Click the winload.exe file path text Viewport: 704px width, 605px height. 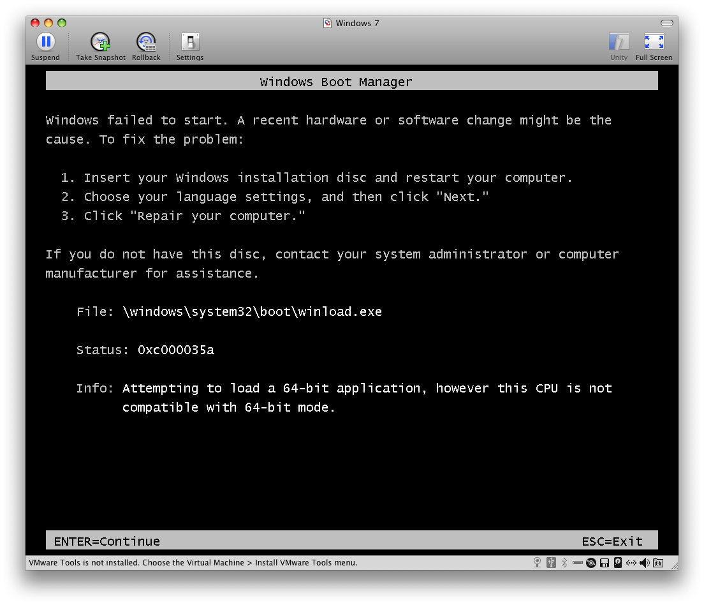click(252, 311)
